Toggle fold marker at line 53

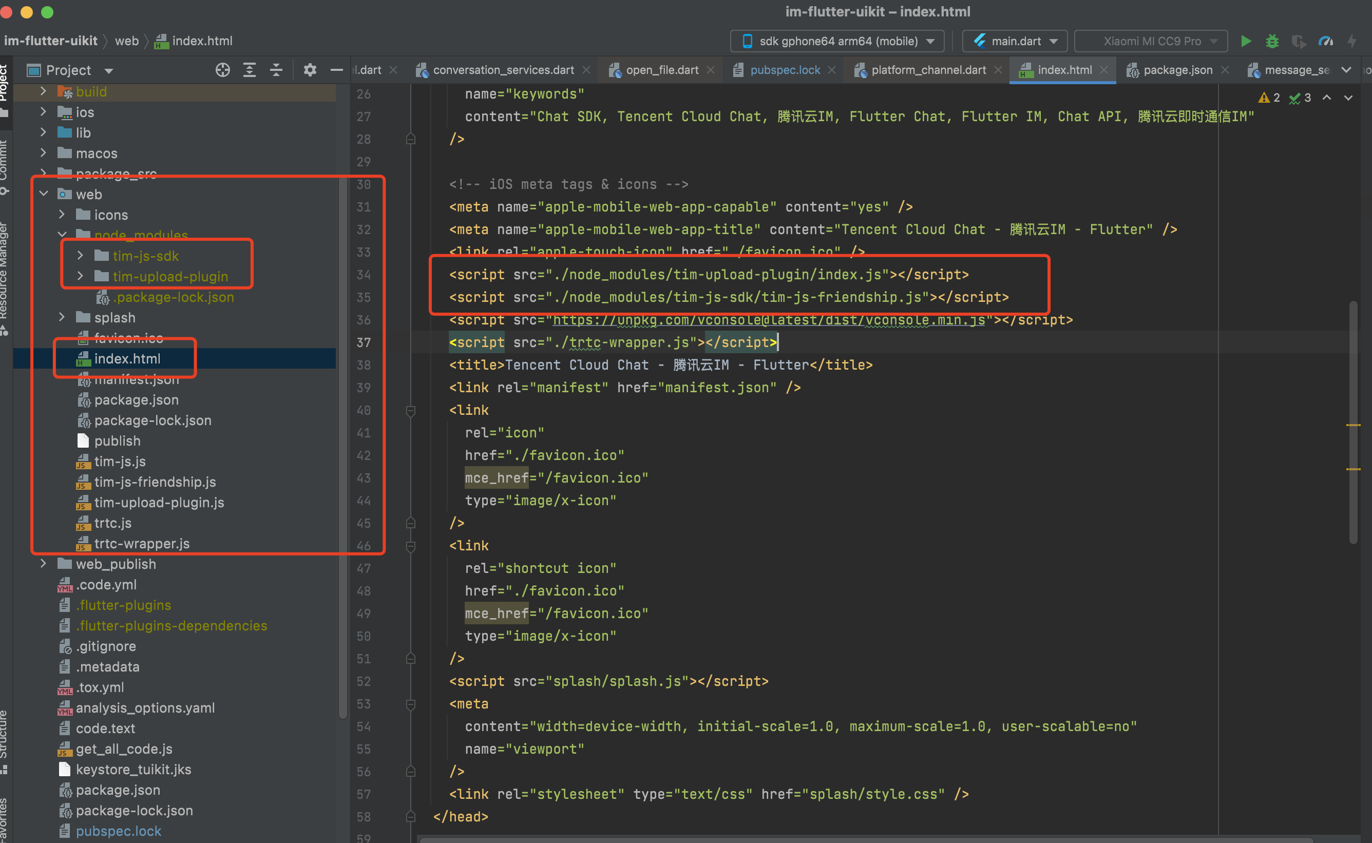411,705
